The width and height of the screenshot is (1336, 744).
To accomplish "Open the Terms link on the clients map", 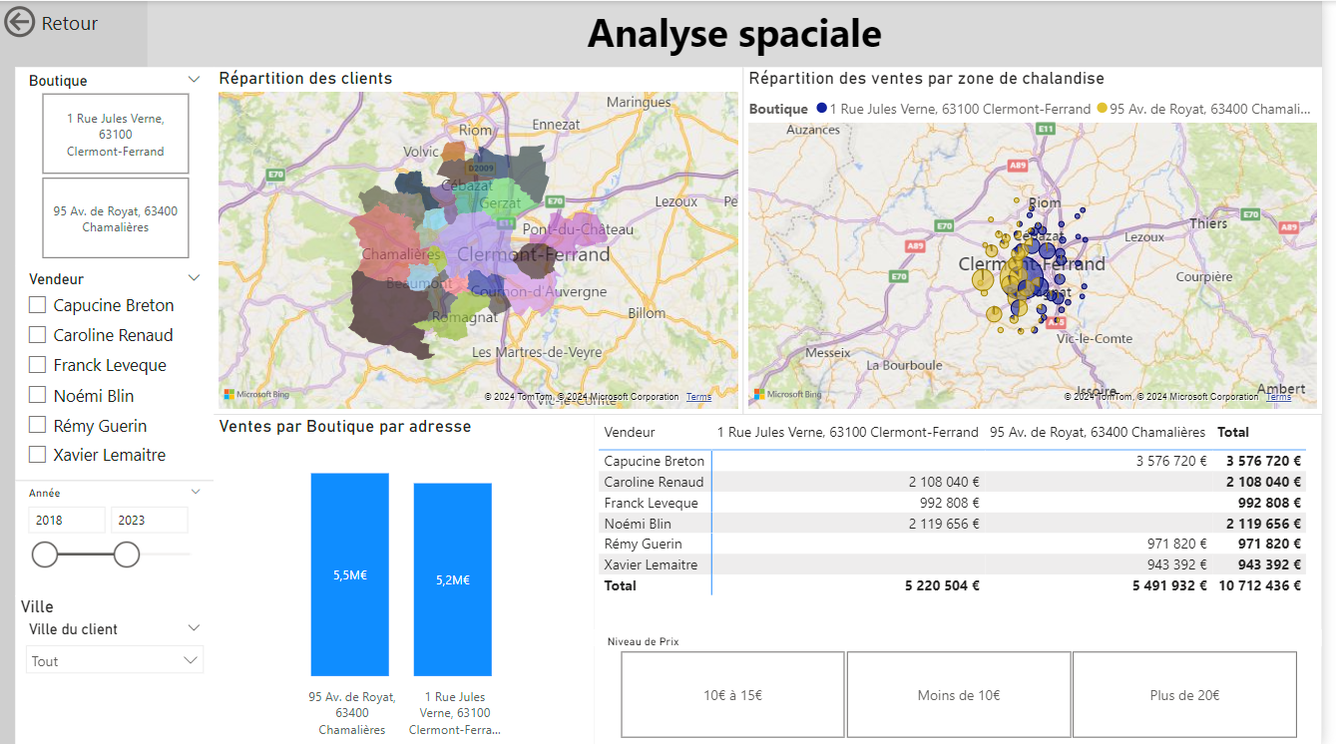I will click(x=698, y=396).
